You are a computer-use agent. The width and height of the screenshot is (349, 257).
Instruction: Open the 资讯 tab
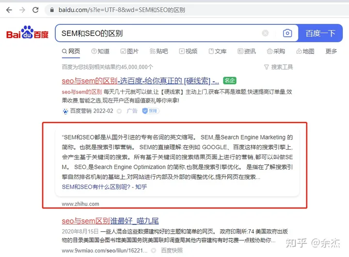(247, 51)
